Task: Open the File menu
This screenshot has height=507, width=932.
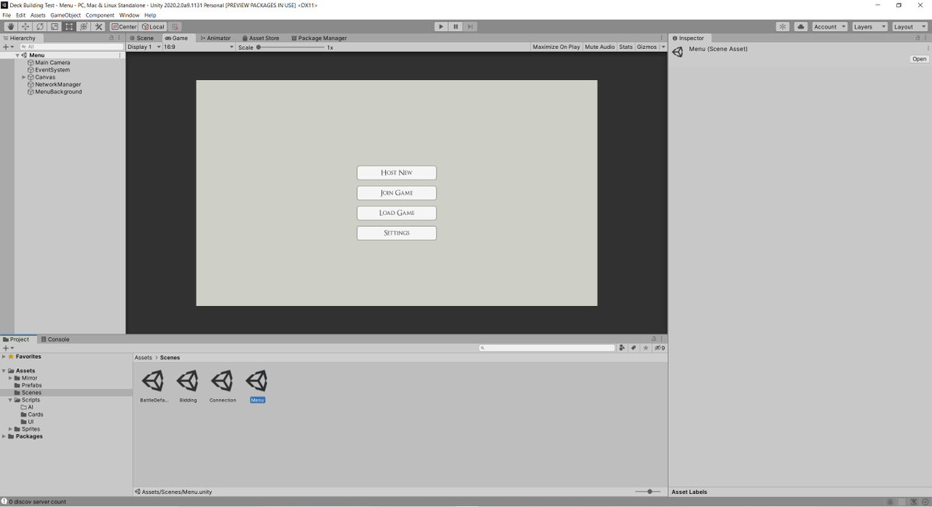Action: point(7,15)
